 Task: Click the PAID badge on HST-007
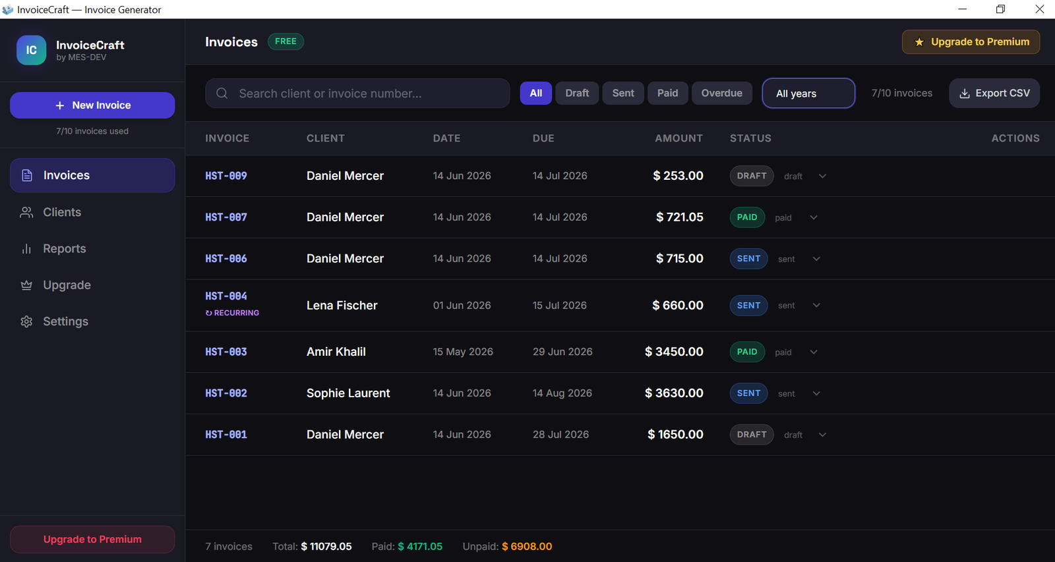click(x=747, y=217)
